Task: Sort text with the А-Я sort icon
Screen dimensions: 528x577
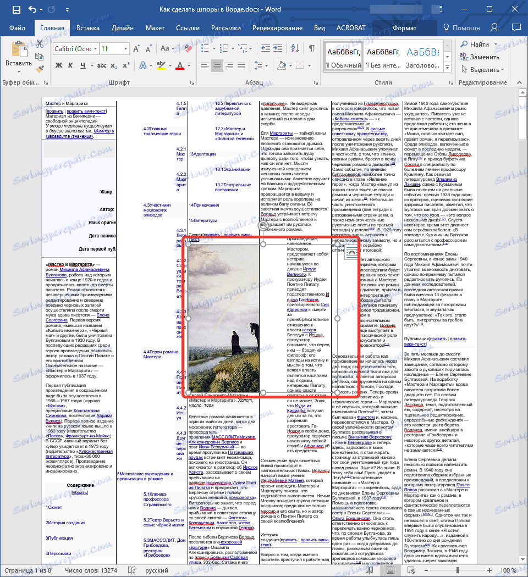Action: click(295, 48)
